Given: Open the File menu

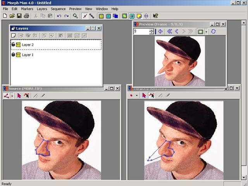Looking at the screenshot, I should [x=5, y=9].
